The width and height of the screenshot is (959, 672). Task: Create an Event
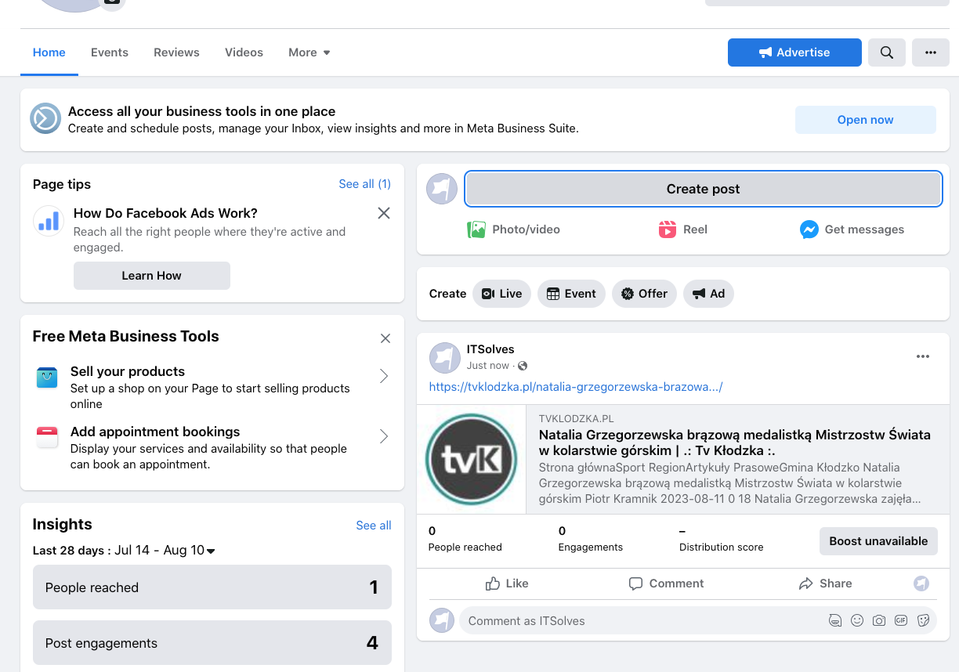click(x=571, y=294)
